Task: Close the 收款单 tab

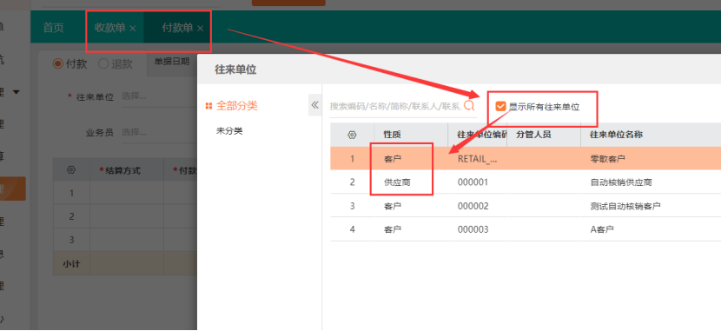Action: pyautogui.click(x=133, y=29)
